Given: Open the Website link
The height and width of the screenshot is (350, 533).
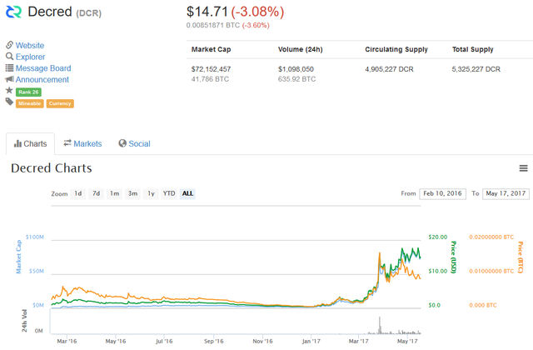Looking at the screenshot, I should coord(30,45).
